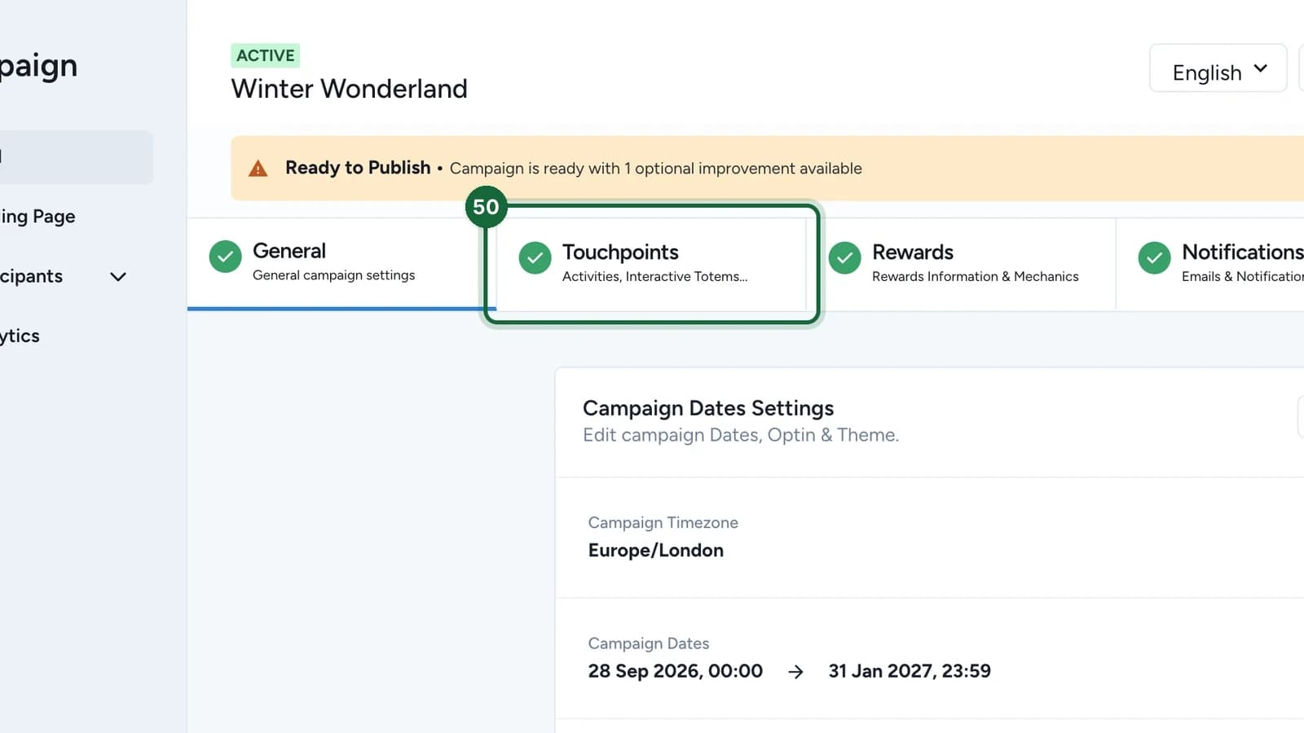1304x733 pixels.
Task: Open Analytics in the sidebar
Action: click(20, 336)
